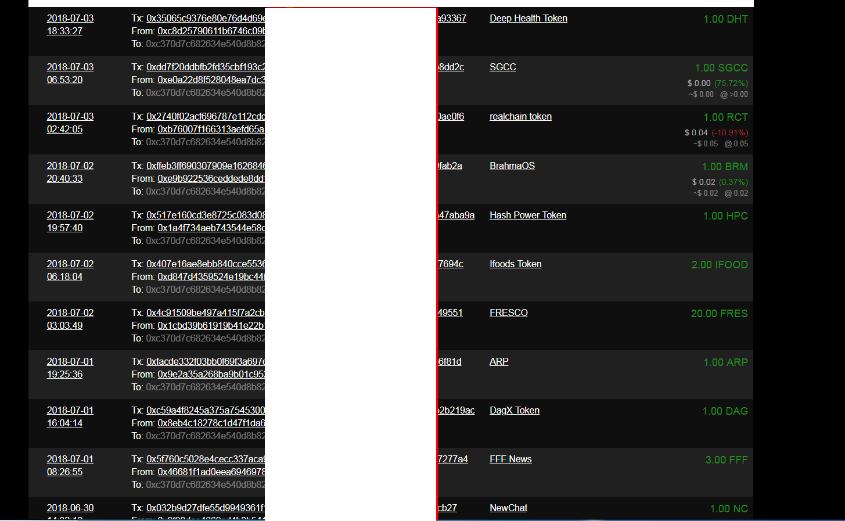Select the 3.00 FFF amount
The image size is (845, 521).
pos(727,460)
